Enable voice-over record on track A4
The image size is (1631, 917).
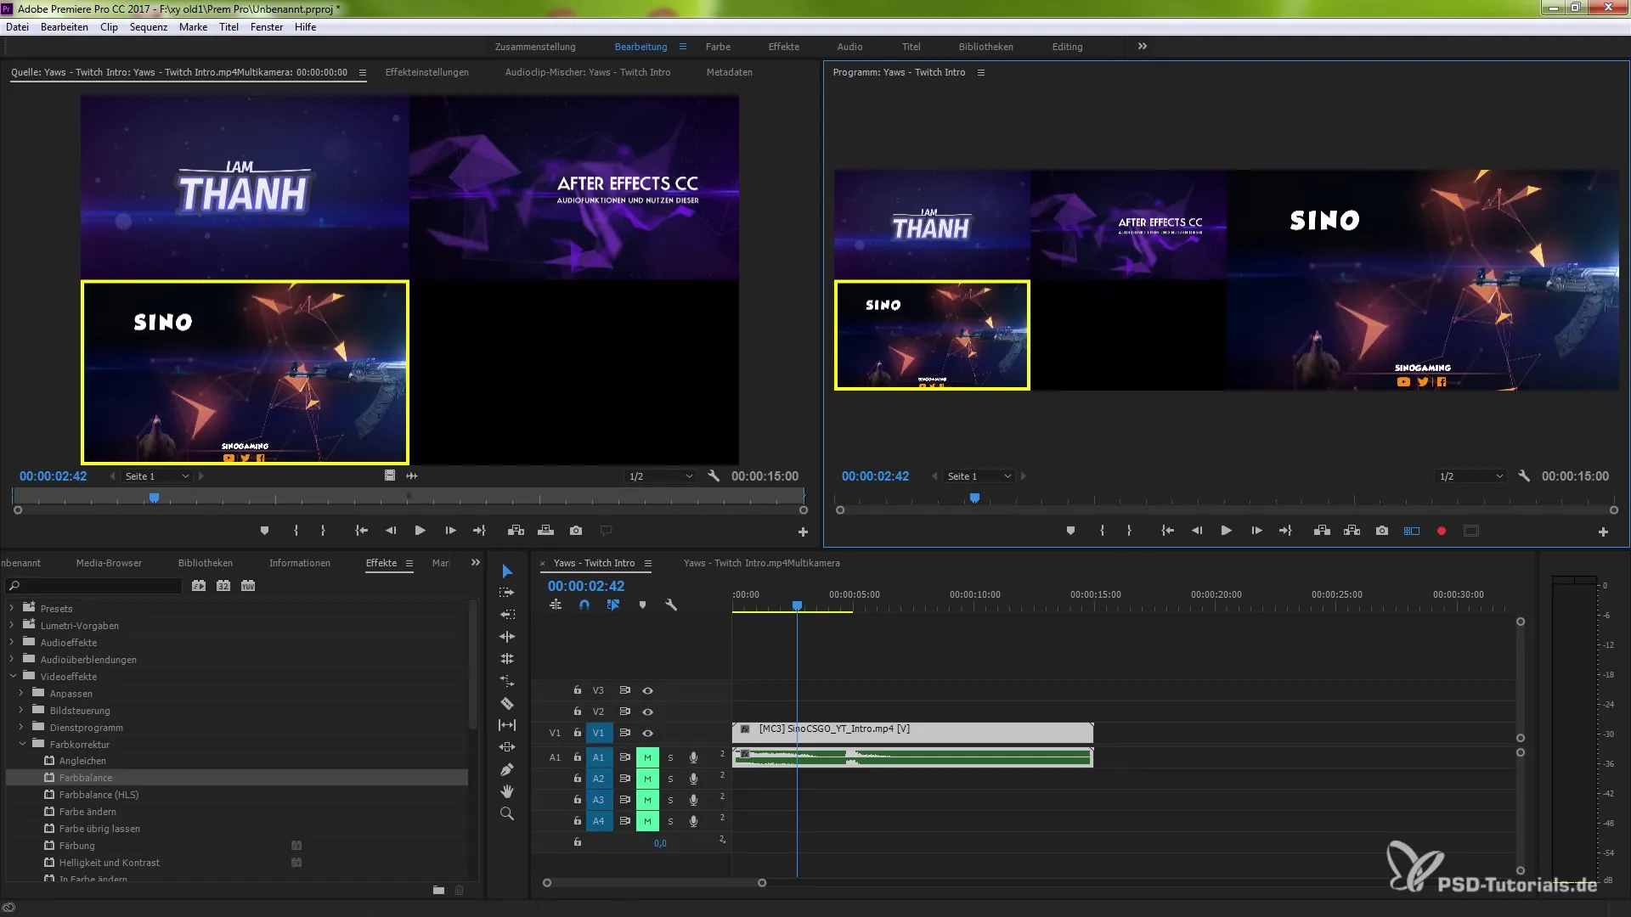coord(693,821)
